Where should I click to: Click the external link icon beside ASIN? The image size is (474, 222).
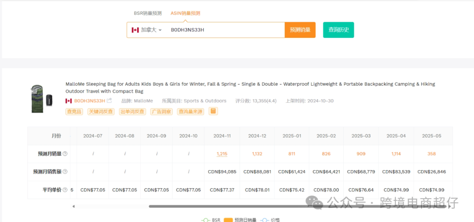(x=109, y=101)
